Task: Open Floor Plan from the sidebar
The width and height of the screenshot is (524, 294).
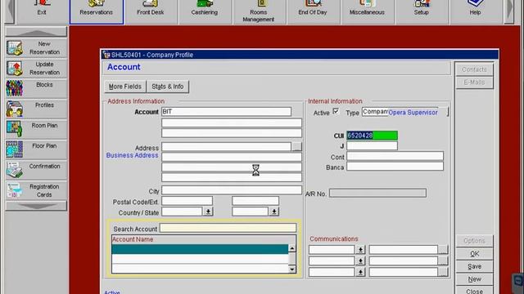Action: point(36,149)
